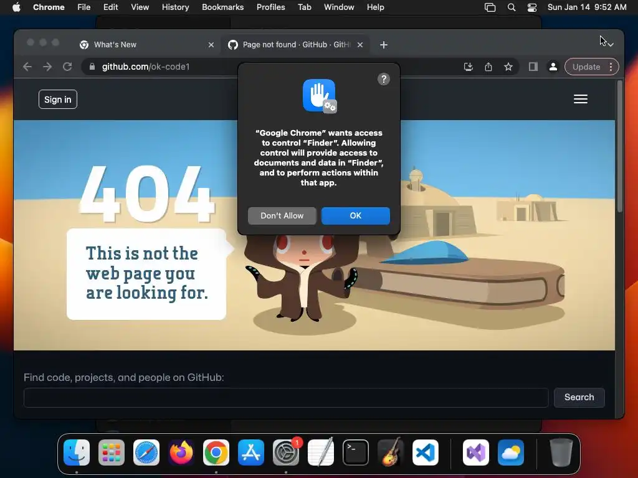Image resolution: width=638 pixels, height=478 pixels.
Task: Click the install/download page icon in address bar
Action: pos(469,67)
